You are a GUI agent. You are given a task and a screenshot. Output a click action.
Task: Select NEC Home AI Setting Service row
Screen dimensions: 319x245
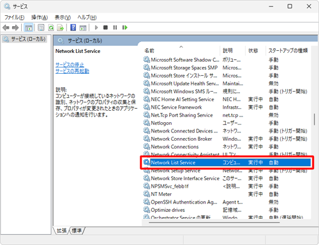click(x=227, y=99)
